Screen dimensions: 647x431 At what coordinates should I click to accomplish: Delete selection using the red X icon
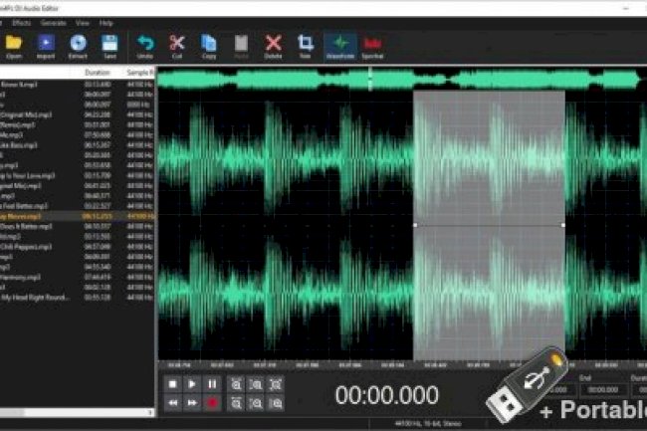coord(274,46)
